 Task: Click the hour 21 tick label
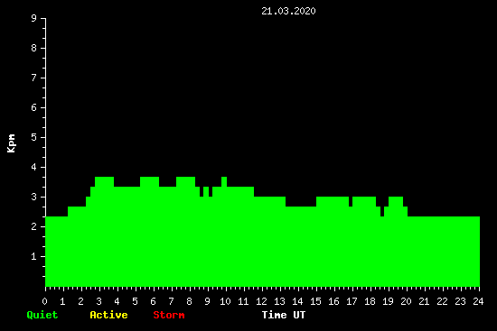pos(424,301)
